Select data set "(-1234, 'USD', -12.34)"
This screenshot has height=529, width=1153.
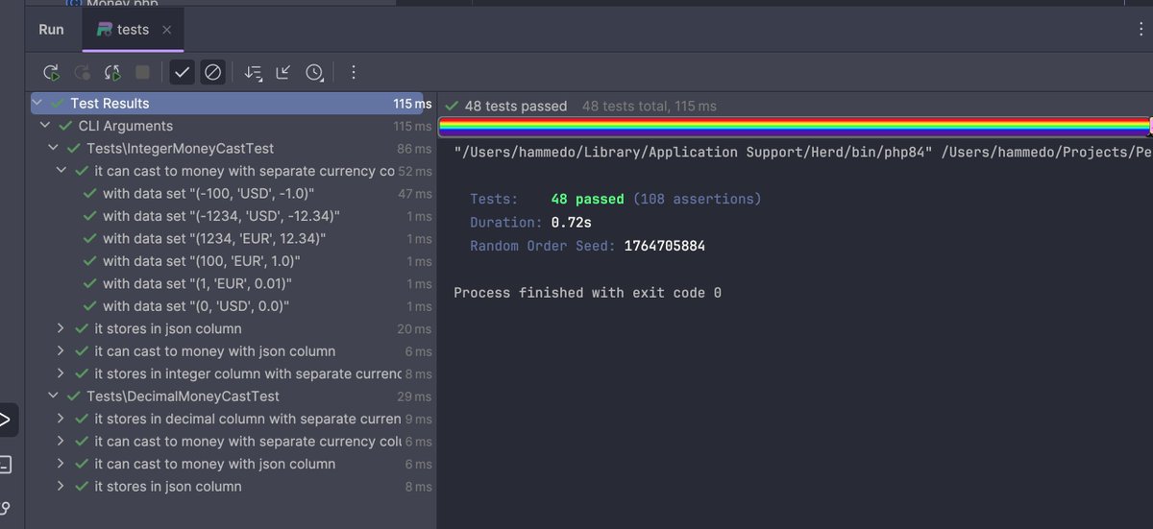click(x=221, y=216)
